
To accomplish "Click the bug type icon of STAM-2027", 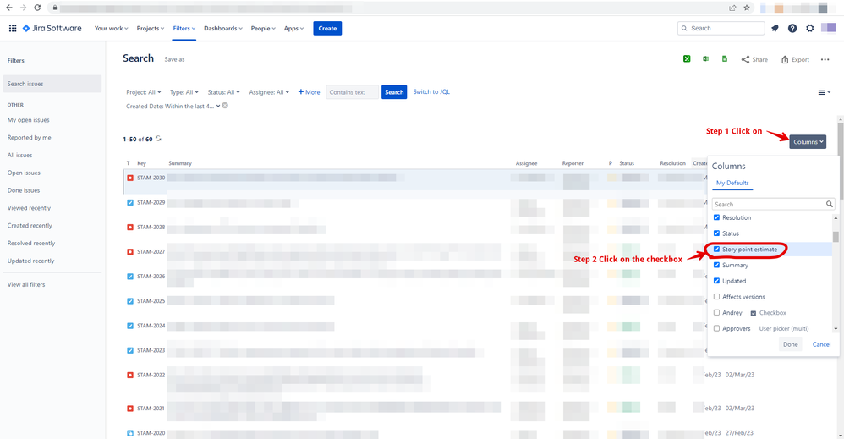I will click(x=129, y=251).
